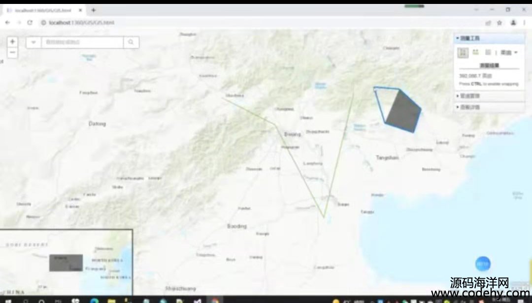Focus the map address search field

[x=82, y=42]
